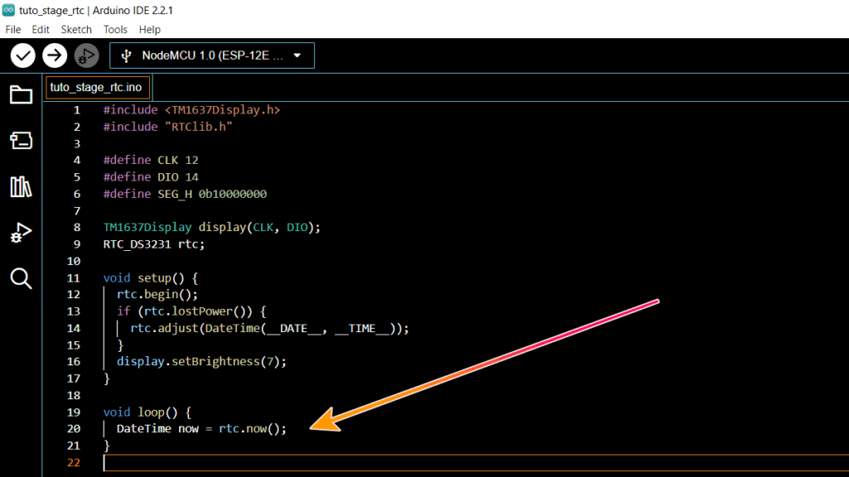Open the Tools menu
Screen dimensions: 849x477
pos(115,29)
